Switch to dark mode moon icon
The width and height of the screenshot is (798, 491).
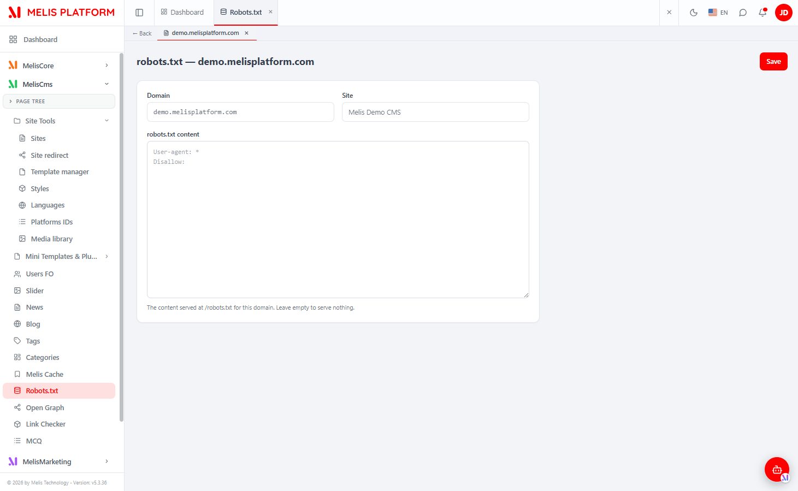[x=694, y=13]
